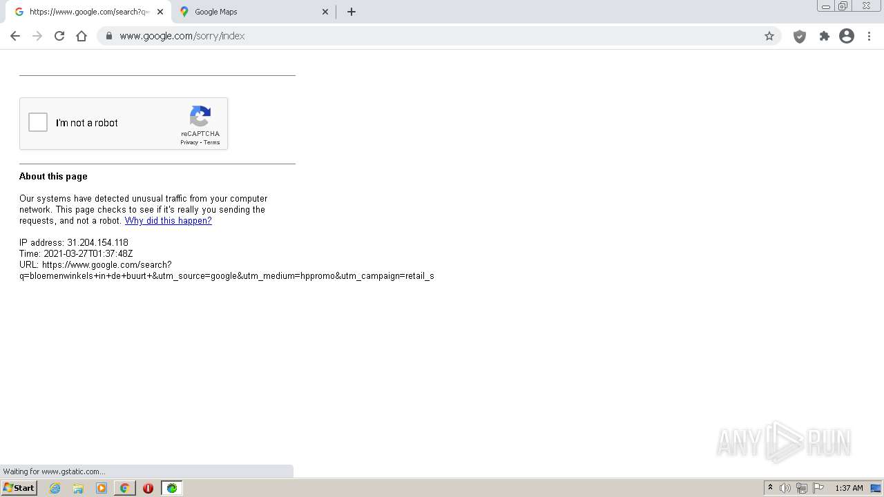Check the I'm not a robot checkbox
The image size is (884, 497).
38,123
